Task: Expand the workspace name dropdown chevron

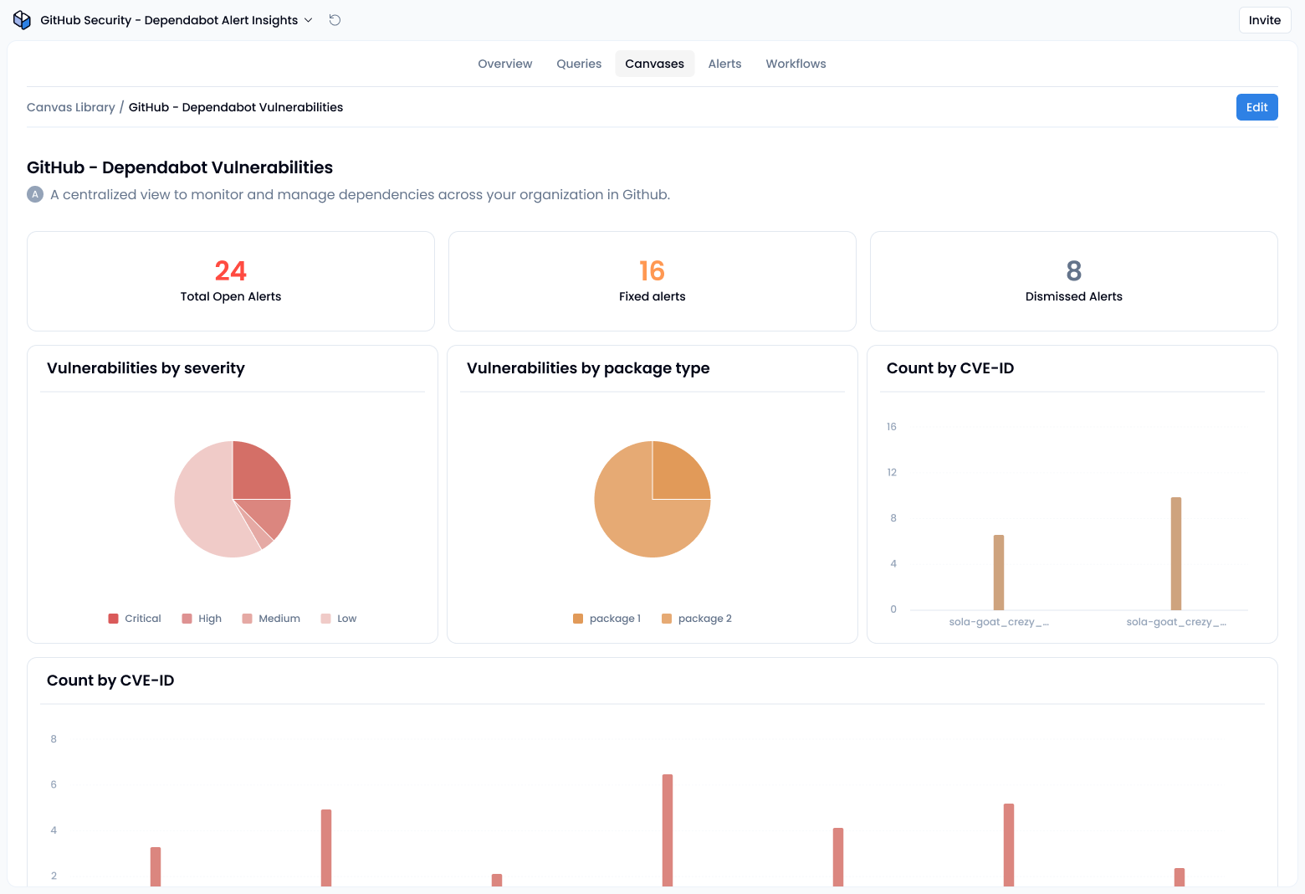Action: click(x=309, y=20)
